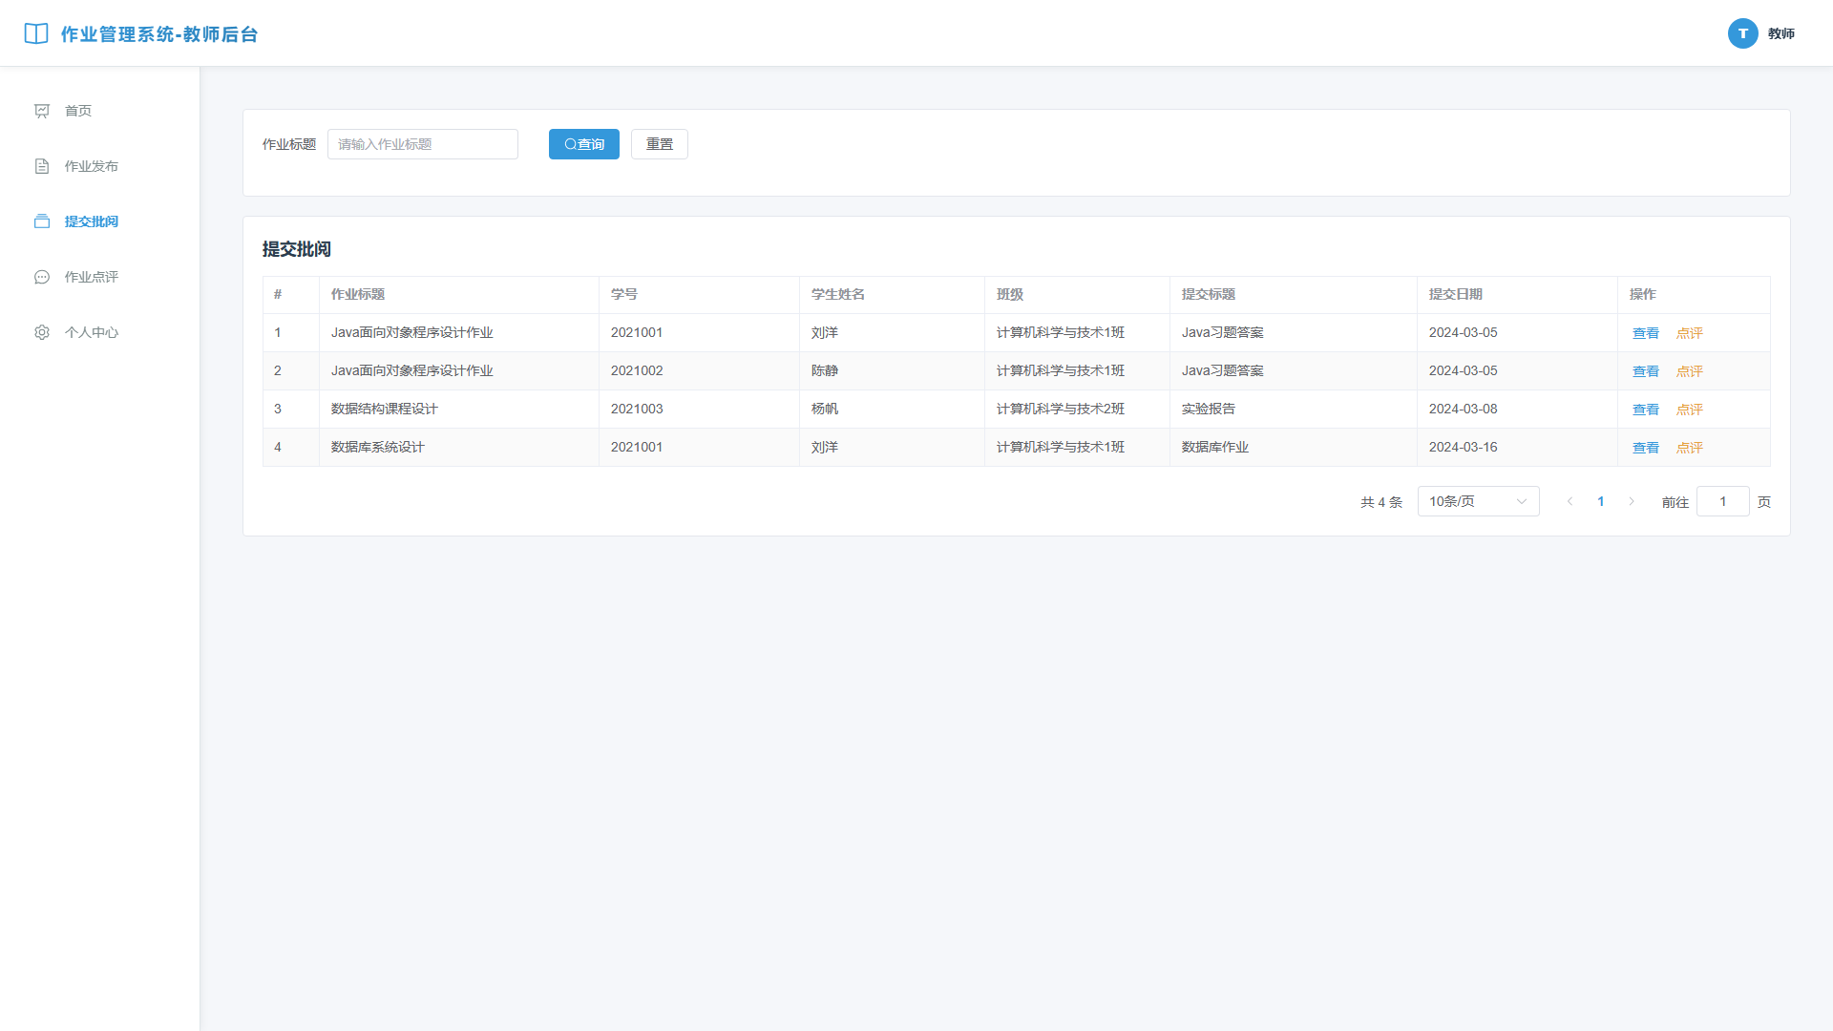Click the 共 4 条 total count
The width and height of the screenshot is (1833, 1031).
pos(1381,502)
